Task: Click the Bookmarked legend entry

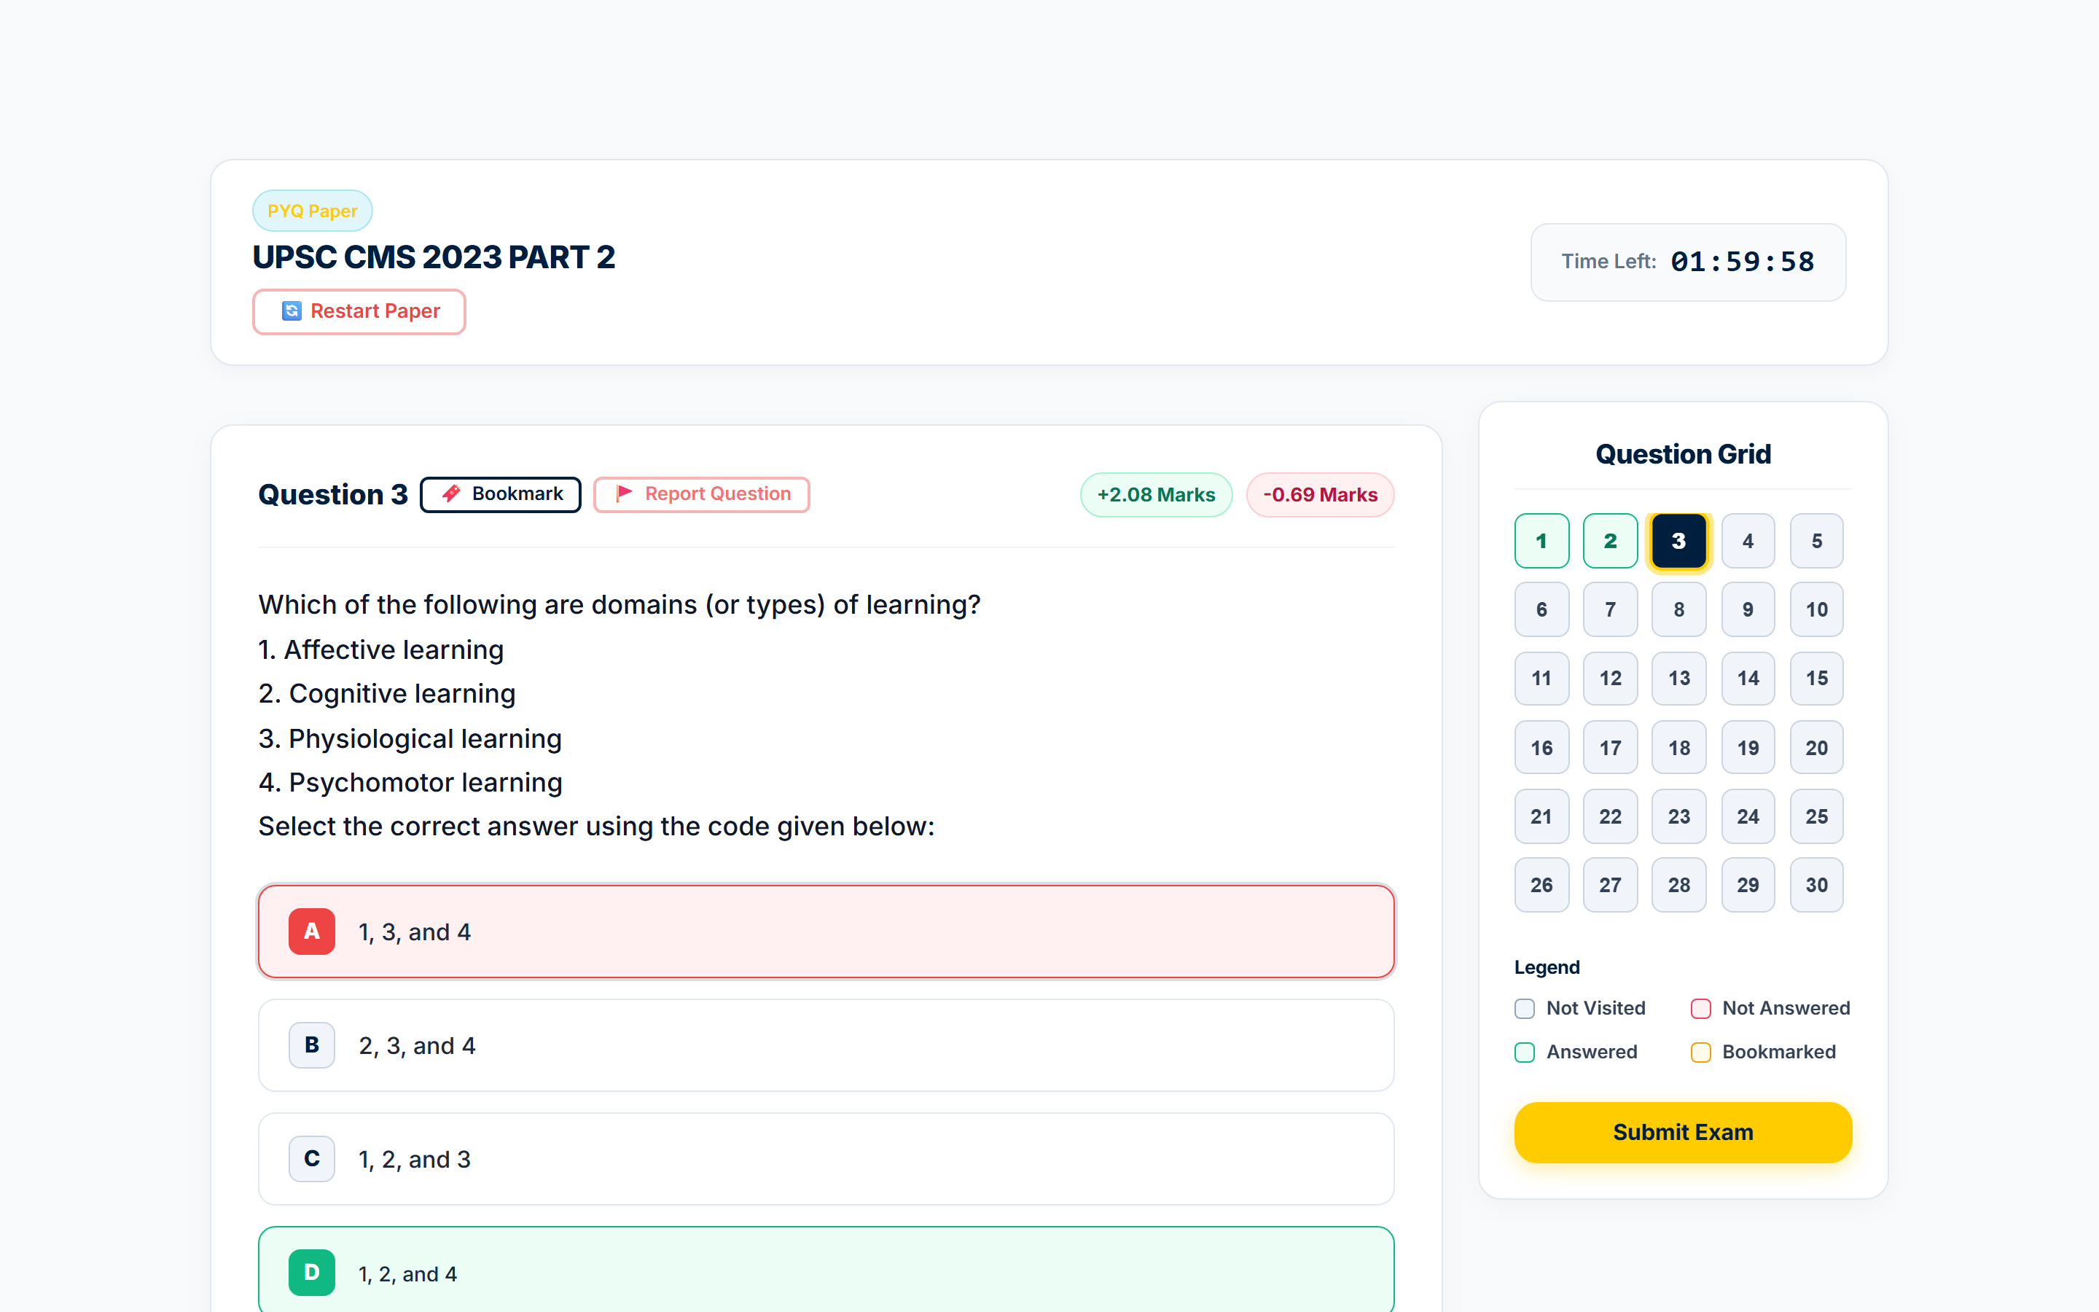Action: 1763,1052
